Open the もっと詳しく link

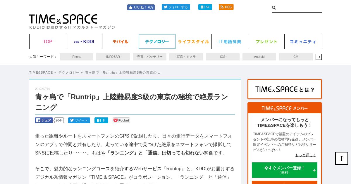306,155
